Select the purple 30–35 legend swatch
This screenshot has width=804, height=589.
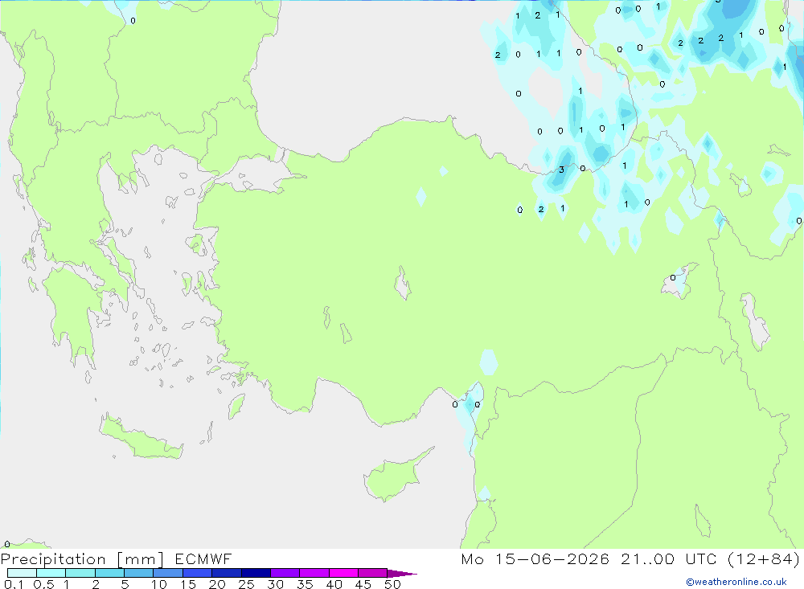coord(285,573)
